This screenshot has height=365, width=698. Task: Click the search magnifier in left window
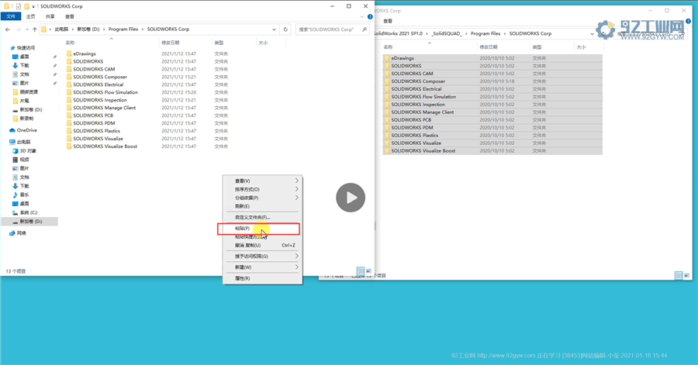pyautogui.click(x=365, y=29)
